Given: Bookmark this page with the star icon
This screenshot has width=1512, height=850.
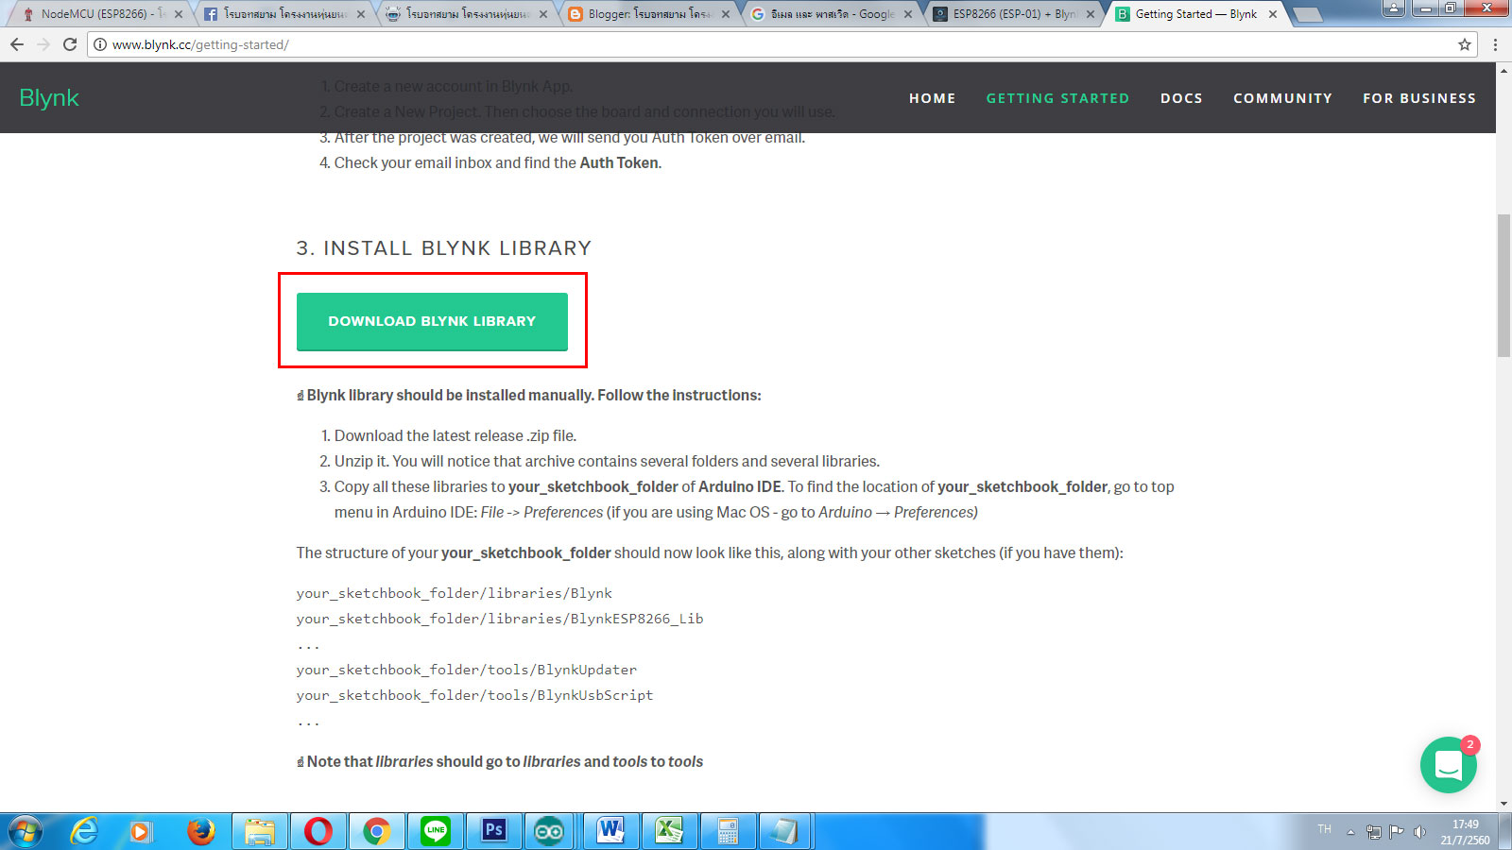Looking at the screenshot, I should point(1465,44).
